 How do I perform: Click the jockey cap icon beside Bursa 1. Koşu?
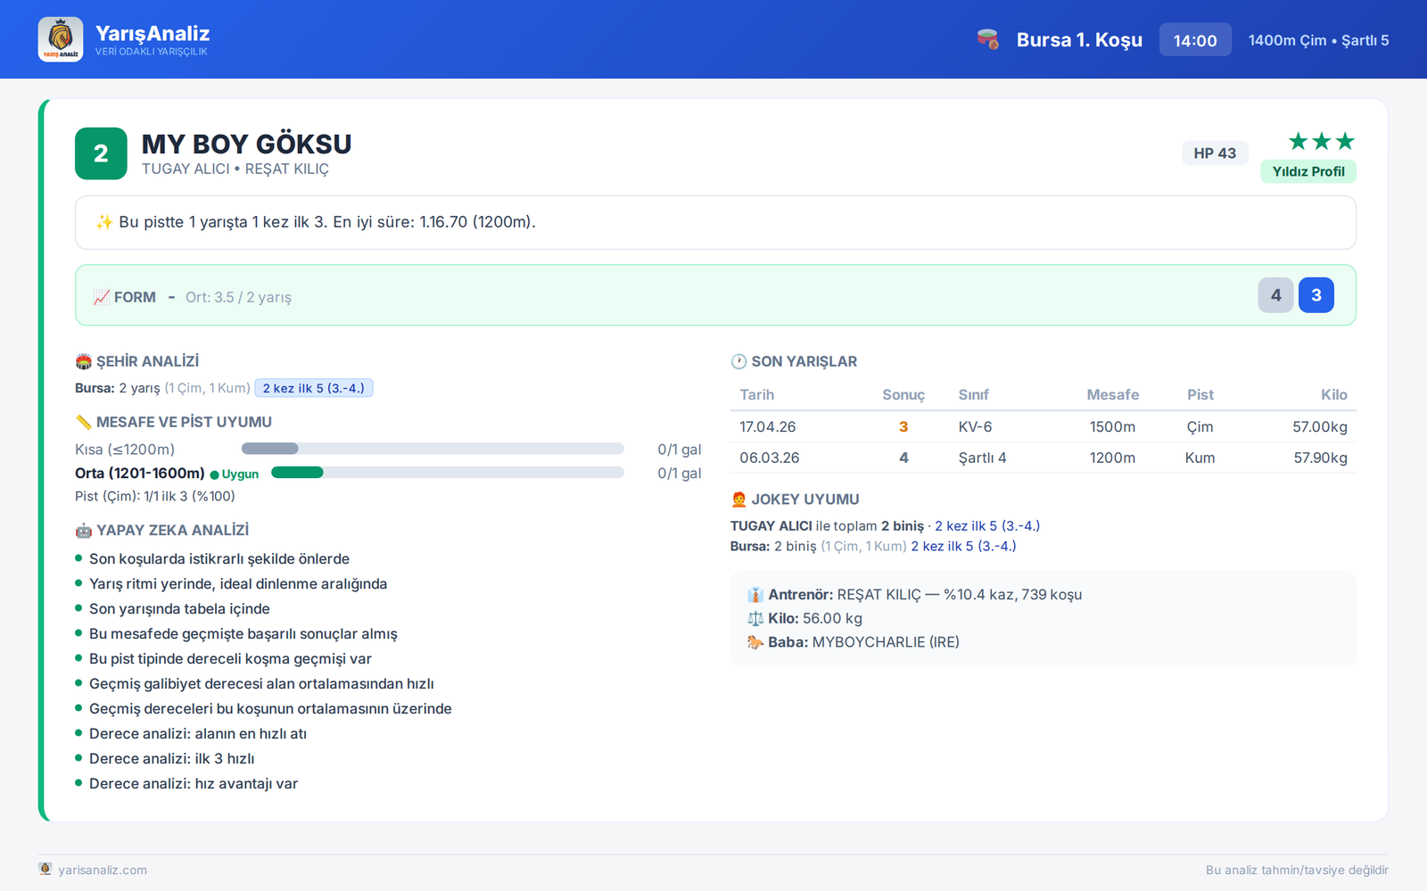coord(987,40)
